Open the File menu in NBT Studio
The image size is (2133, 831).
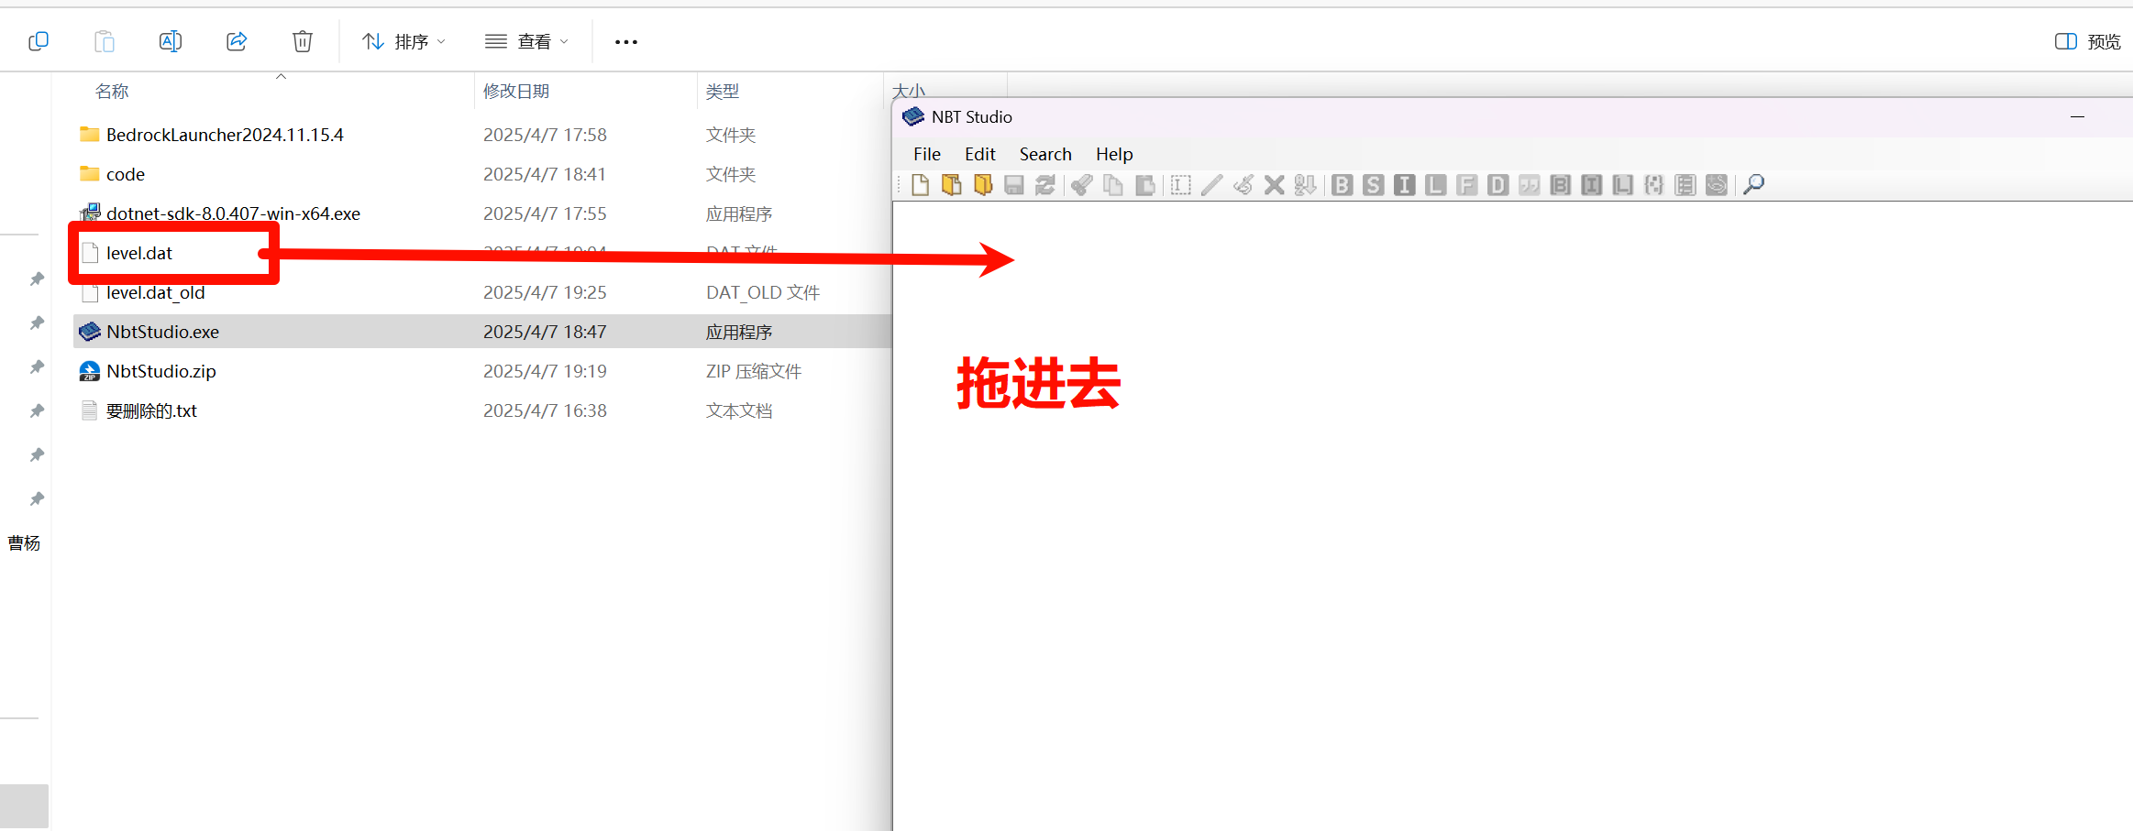click(x=927, y=154)
